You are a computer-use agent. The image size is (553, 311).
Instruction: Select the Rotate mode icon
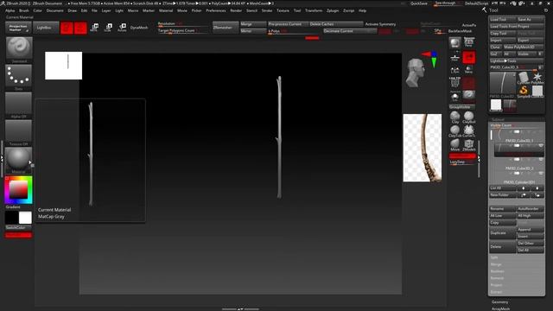pyautogui.click(x=122, y=27)
